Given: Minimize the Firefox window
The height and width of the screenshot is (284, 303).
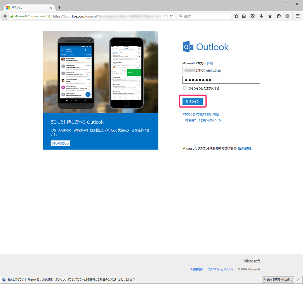Looking at the screenshot, I should pyautogui.click(x=275, y=4).
